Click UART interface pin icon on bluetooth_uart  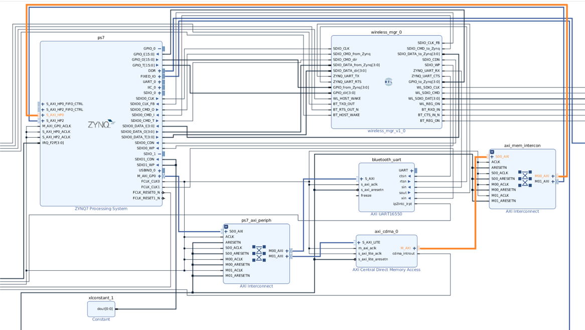tap(415, 171)
